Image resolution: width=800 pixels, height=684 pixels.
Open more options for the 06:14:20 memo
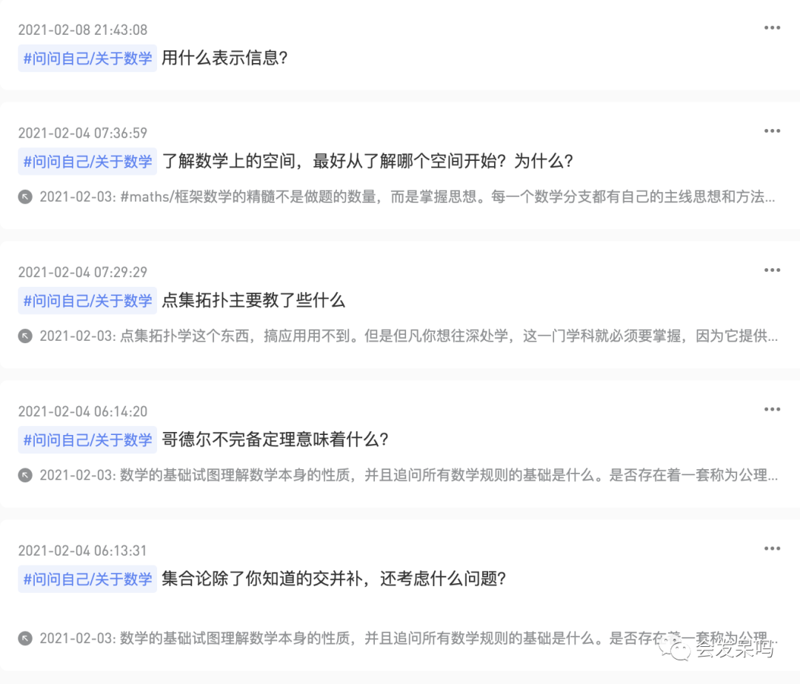tap(772, 409)
